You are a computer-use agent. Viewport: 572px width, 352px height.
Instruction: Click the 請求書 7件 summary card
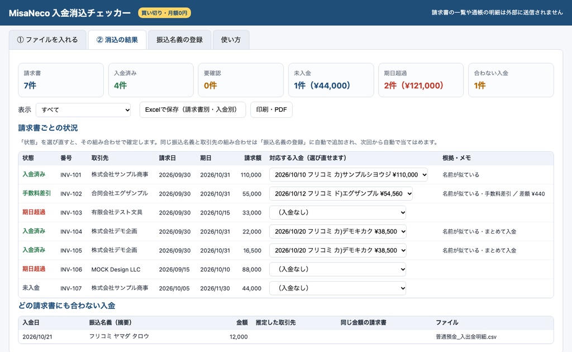(61, 80)
